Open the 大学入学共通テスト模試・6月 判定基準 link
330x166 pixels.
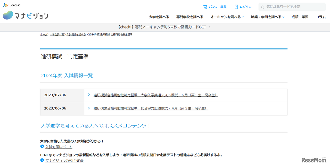[x=156, y=95]
